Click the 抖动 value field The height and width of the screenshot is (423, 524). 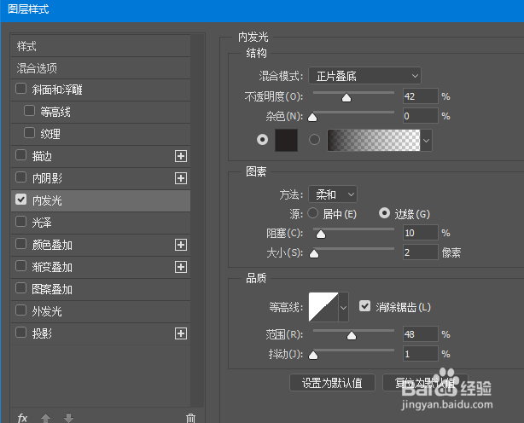pos(421,354)
